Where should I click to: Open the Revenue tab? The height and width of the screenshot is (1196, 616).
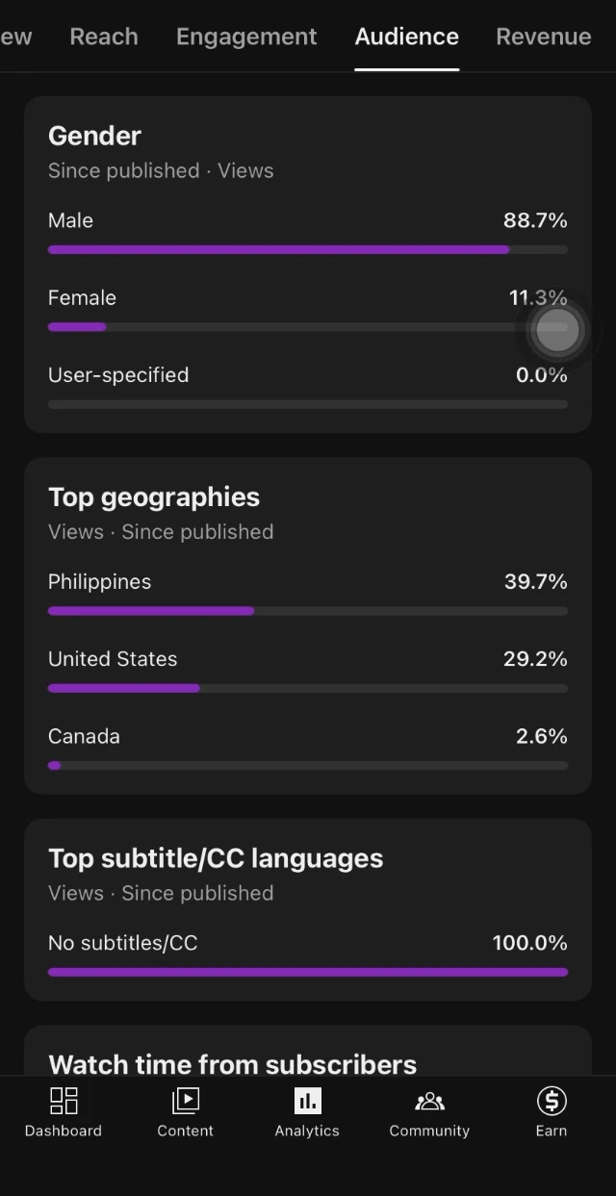tap(543, 37)
